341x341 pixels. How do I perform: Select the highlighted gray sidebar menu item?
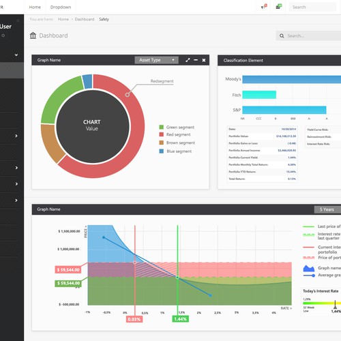click(x=12, y=70)
